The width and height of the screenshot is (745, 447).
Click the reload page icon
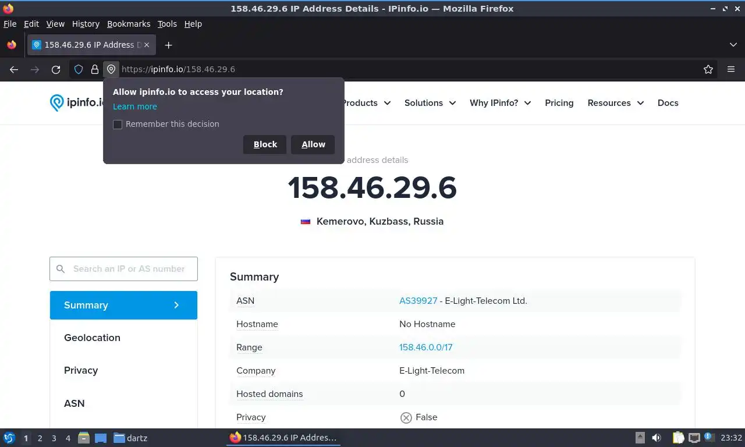56,69
